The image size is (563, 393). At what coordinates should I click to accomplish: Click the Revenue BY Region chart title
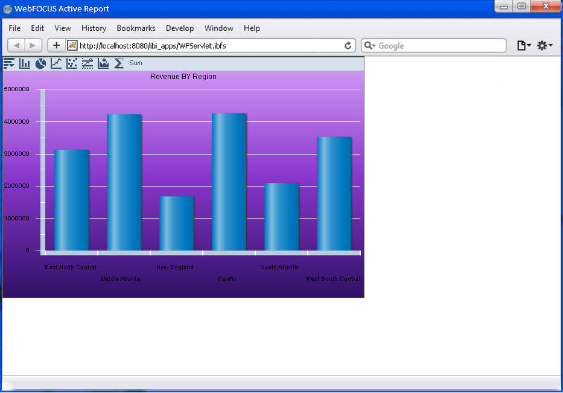[183, 77]
